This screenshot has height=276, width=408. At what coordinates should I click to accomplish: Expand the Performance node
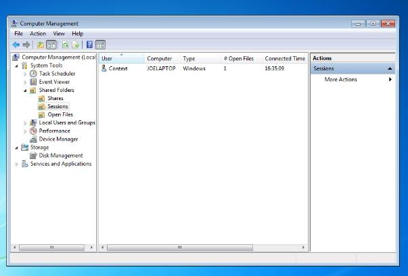tap(25, 131)
